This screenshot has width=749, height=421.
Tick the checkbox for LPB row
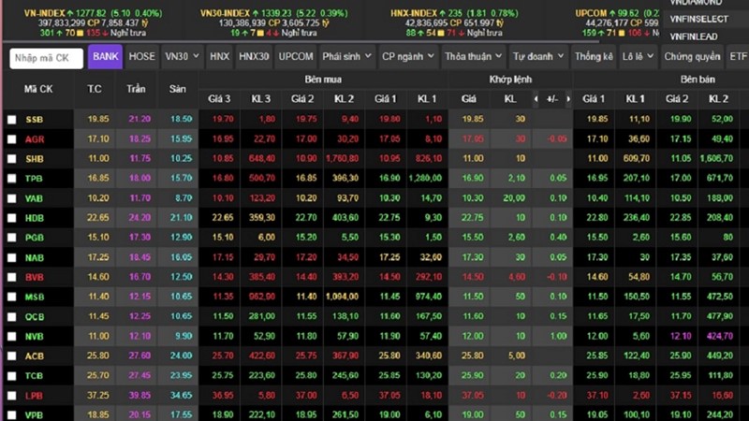(x=12, y=396)
